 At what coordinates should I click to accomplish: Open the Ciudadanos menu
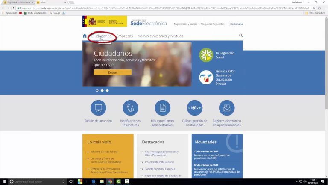pos(102,36)
